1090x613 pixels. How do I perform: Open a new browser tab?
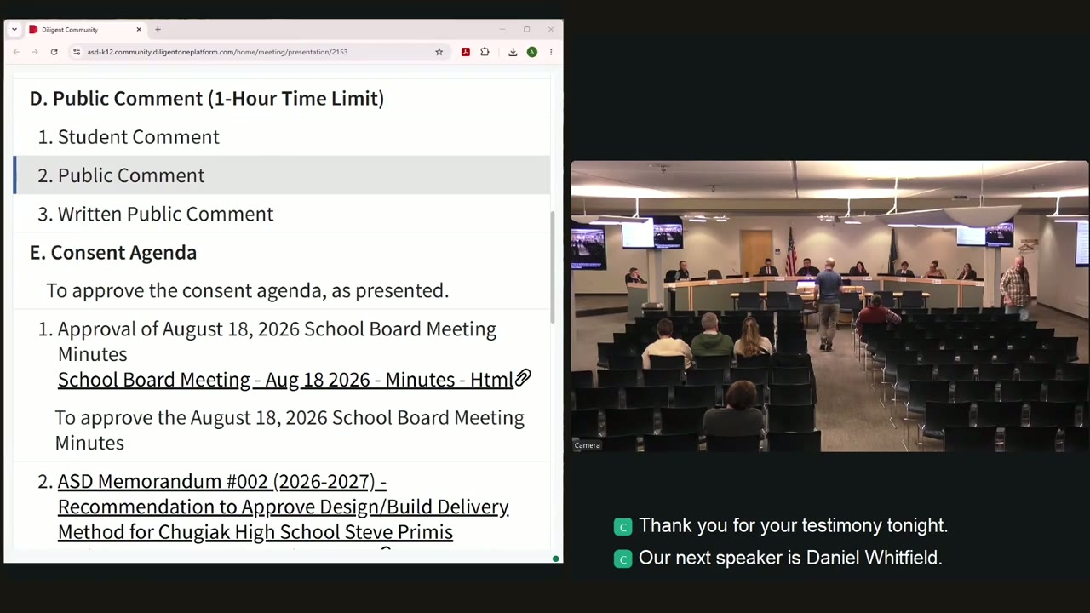click(158, 29)
